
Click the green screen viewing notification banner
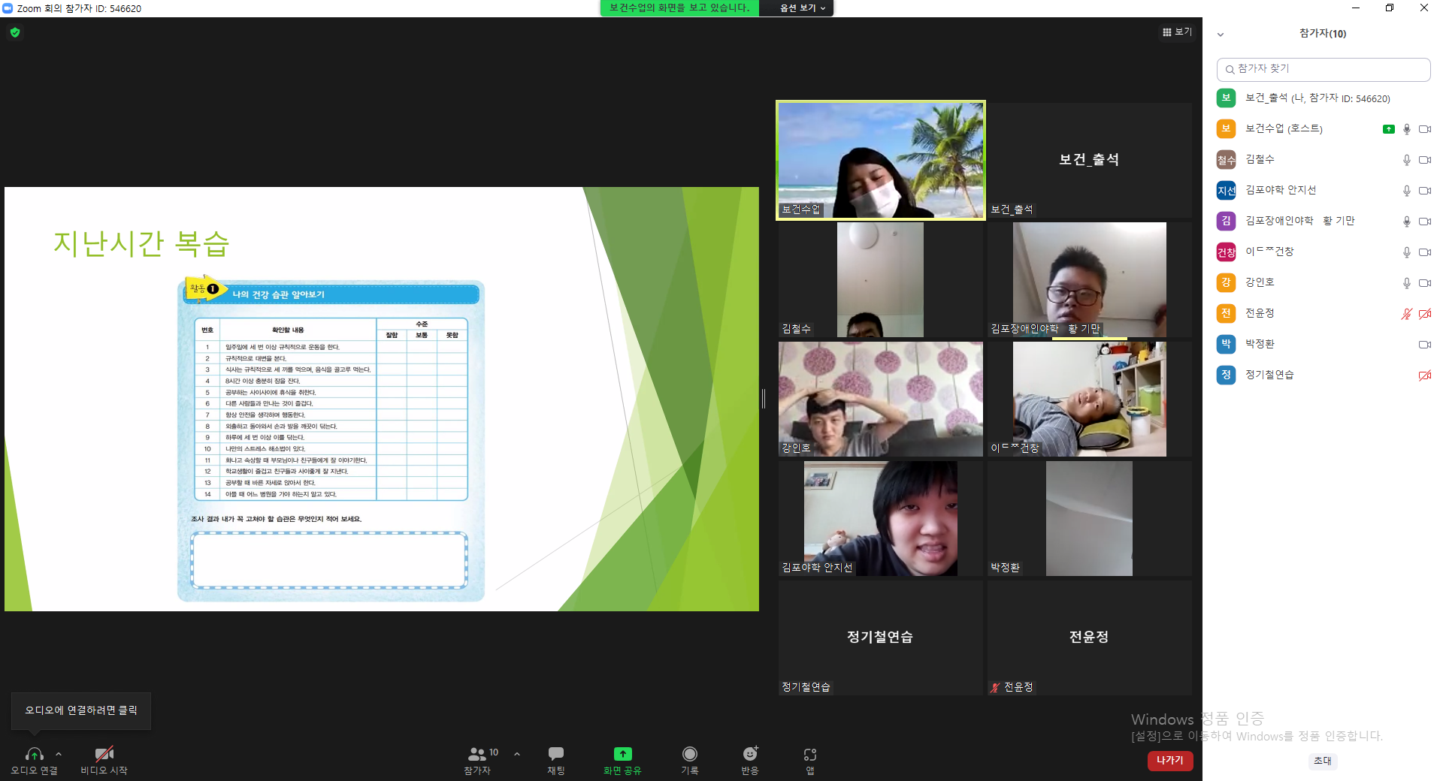pyautogui.click(x=679, y=8)
